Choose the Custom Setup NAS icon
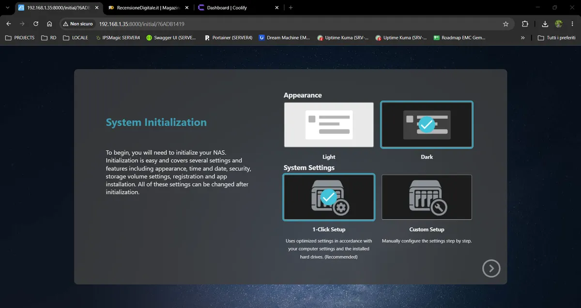Image resolution: width=581 pixels, height=308 pixels. tap(427, 197)
